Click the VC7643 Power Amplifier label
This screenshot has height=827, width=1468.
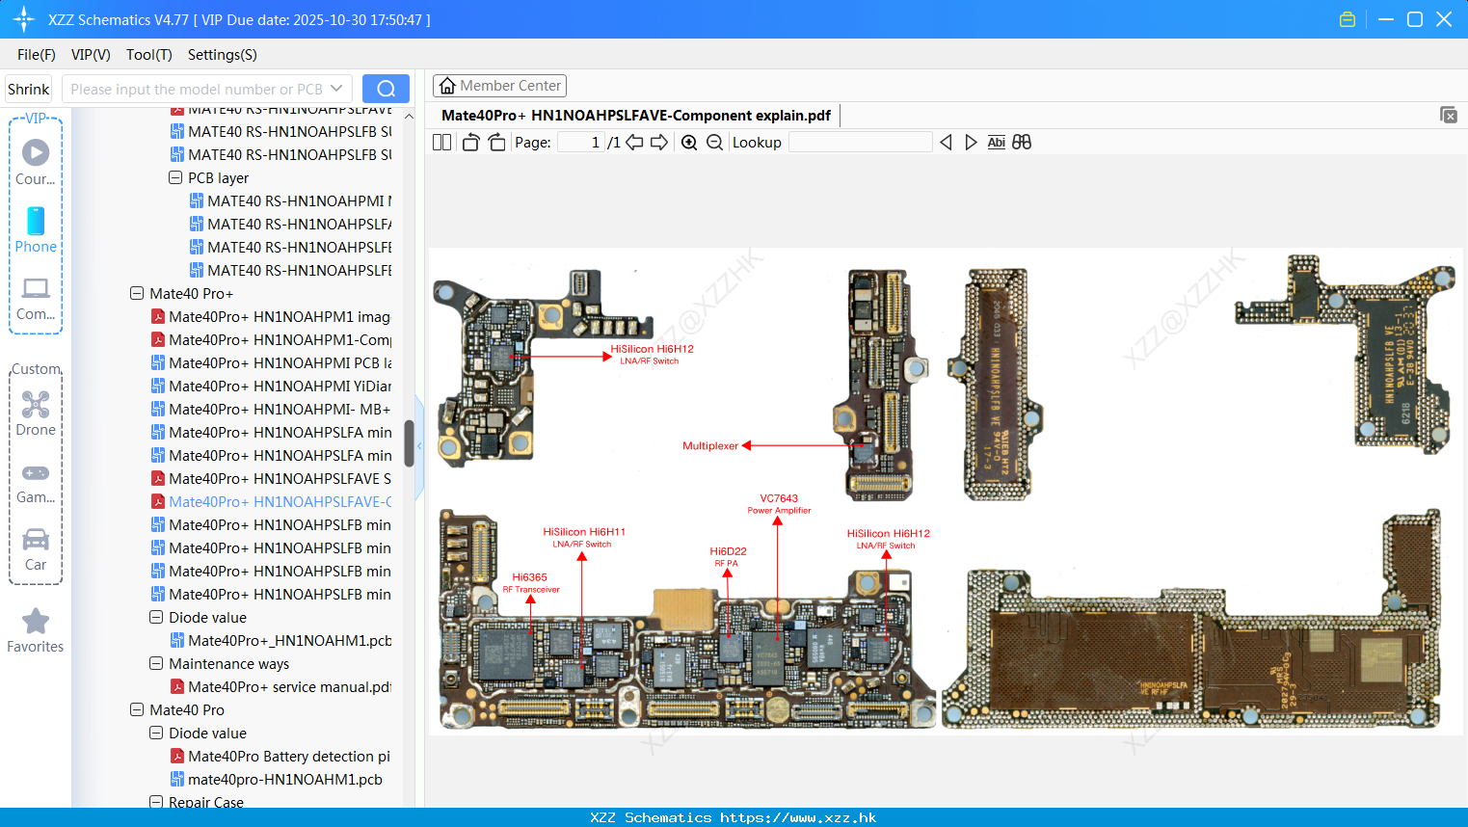click(779, 504)
